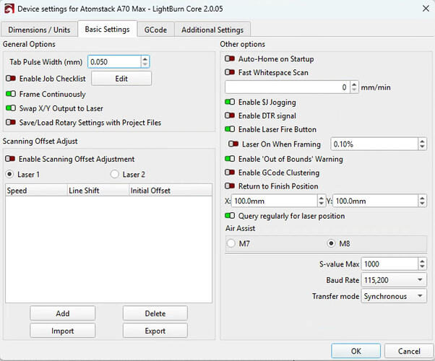Toggle Enable 'Out of Bounds' Warning
This screenshot has height=361, width=435.
pyautogui.click(x=230, y=159)
